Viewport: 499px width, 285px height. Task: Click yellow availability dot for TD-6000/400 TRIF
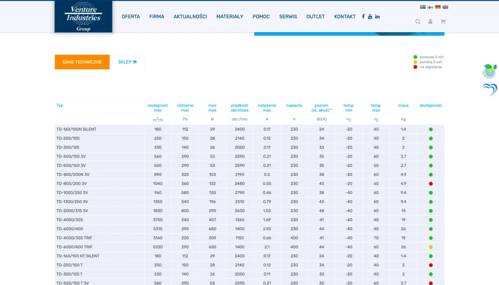pos(431,247)
